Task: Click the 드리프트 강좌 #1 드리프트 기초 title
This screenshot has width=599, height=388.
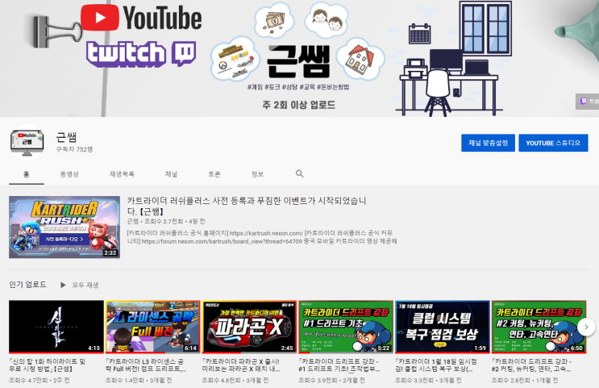Action: pyautogui.click(x=339, y=365)
